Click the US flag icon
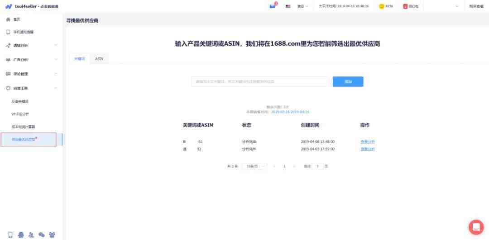 click(288, 6)
